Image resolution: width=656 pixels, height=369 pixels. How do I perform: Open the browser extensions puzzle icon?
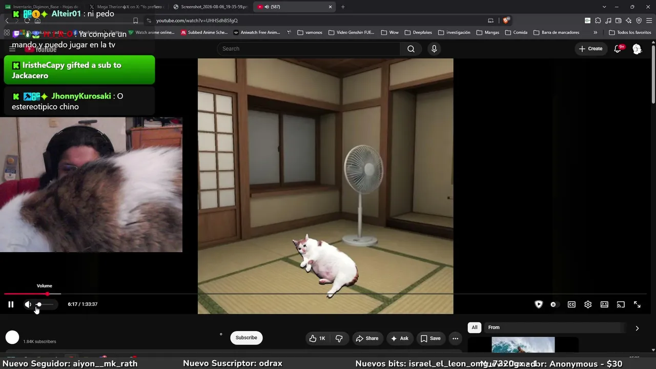click(598, 20)
